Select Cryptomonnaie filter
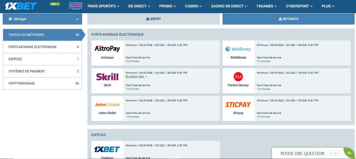Viewport: 356px width, 159px height. (x=42, y=83)
